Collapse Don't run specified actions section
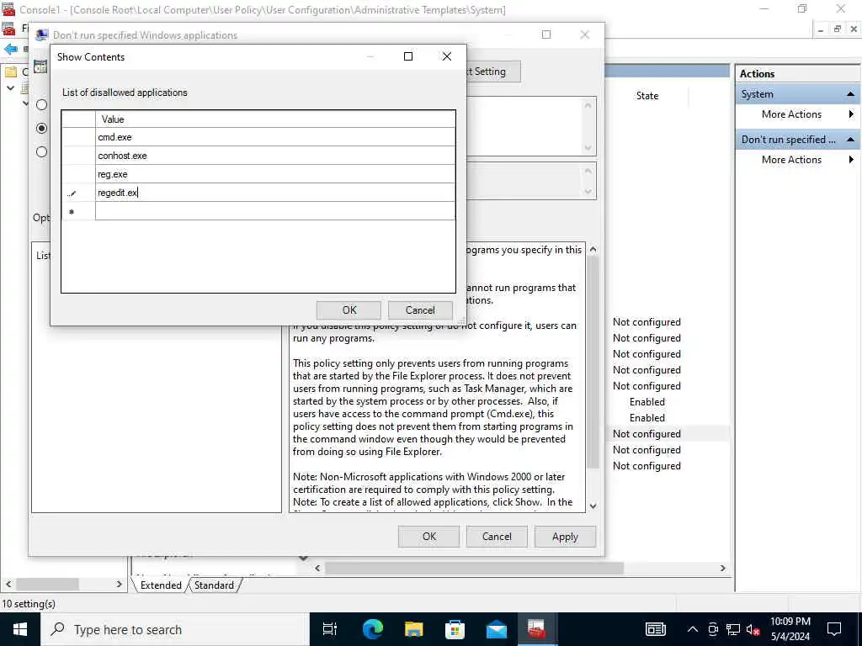This screenshot has width=862, height=646. [850, 140]
